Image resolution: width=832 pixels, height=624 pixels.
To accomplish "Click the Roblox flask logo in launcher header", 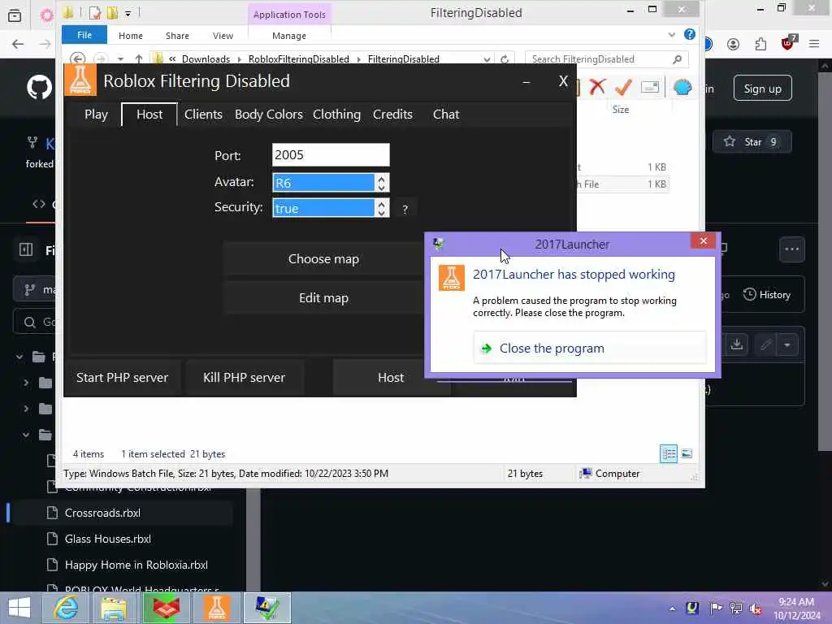I will pos(80,80).
